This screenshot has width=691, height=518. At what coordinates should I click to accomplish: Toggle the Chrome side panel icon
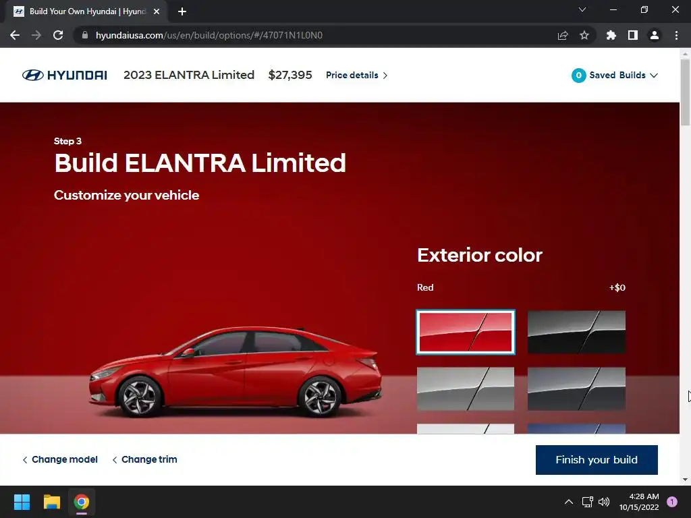pyautogui.click(x=633, y=35)
